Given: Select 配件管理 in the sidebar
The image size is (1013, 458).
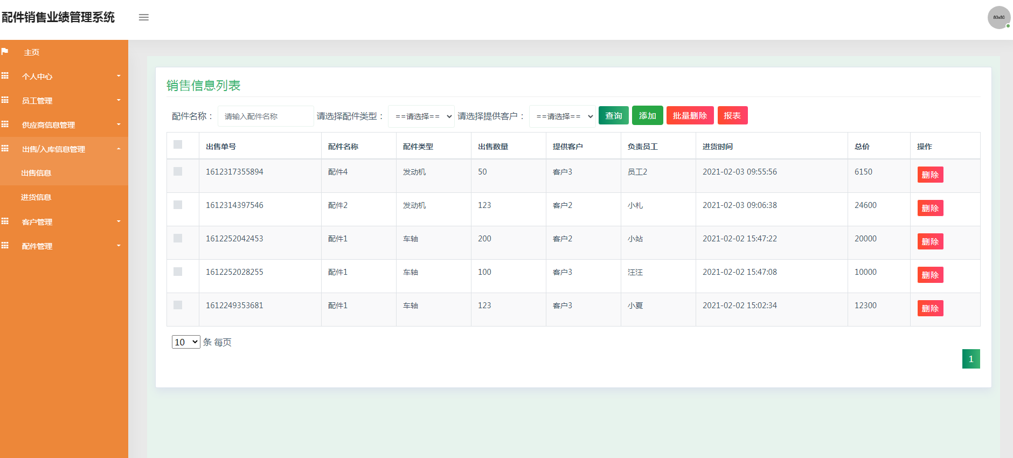Looking at the screenshot, I should 37,246.
